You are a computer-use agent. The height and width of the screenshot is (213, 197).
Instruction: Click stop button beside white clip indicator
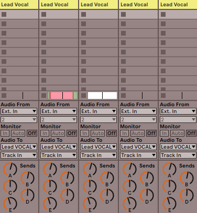[x=83, y=95]
